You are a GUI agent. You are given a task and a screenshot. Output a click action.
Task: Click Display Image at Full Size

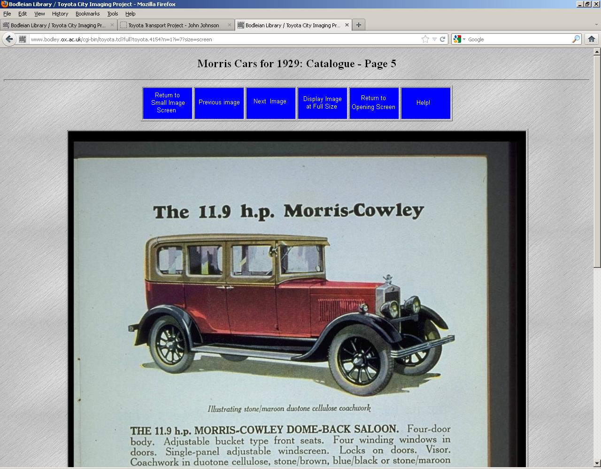pyautogui.click(x=322, y=102)
